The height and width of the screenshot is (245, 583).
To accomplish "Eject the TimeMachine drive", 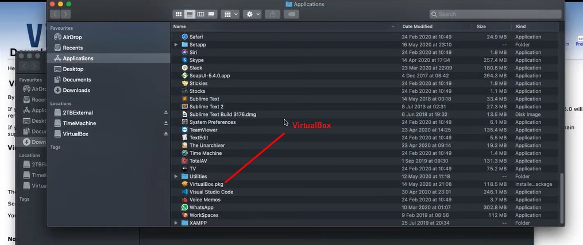I will [166, 123].
